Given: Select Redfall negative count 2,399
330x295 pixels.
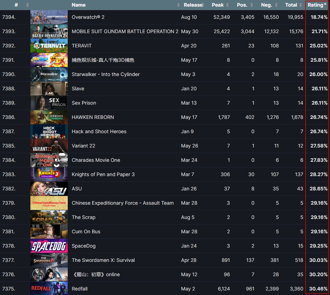Looking at the screenshot, I should click(x=272, y=288).
